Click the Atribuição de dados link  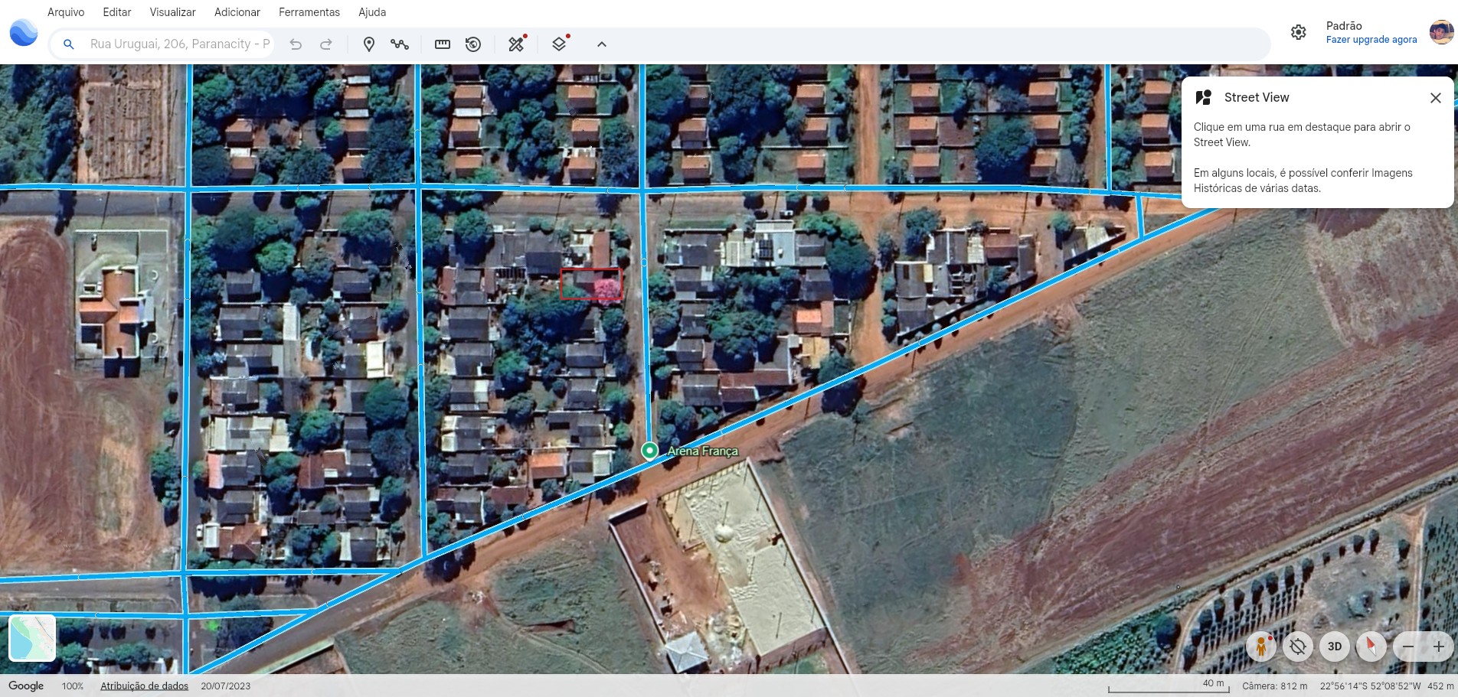point(144,686)
